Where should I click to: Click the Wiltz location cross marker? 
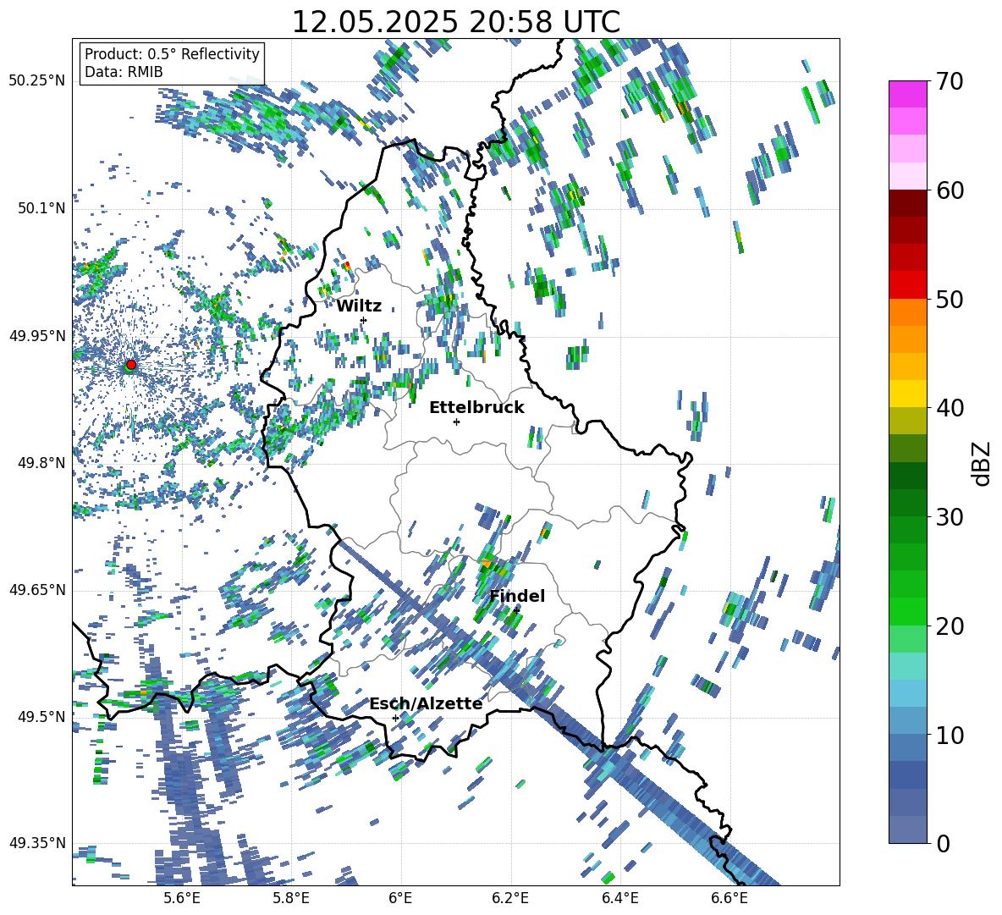click(x=364, y=320)
